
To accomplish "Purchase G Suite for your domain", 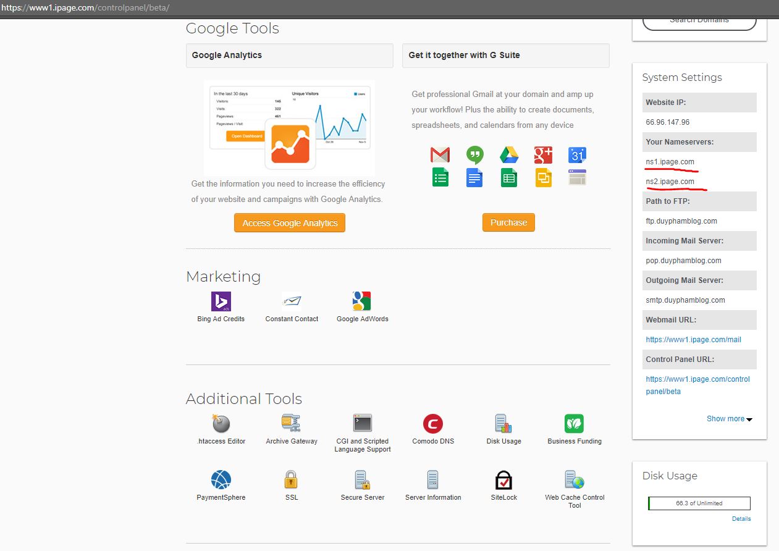I will (x=508, y=222).
